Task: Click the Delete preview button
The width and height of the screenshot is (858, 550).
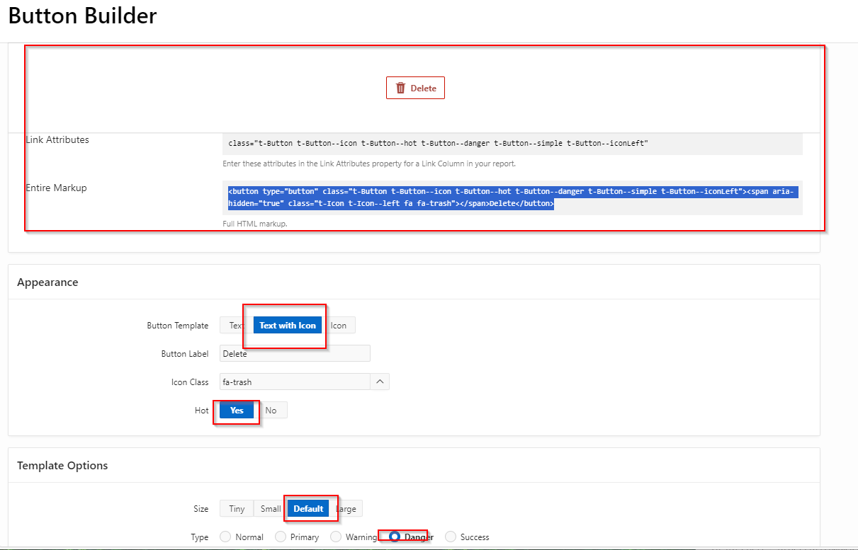Action: pyautogui.click(x=415, y=88)
